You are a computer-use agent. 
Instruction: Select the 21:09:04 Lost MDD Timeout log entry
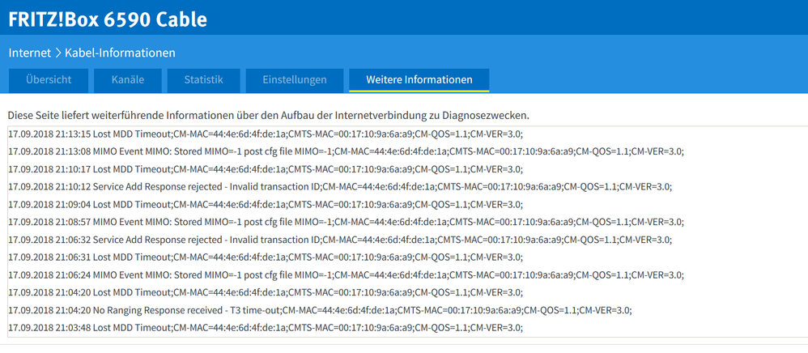(x=266, y=205)
